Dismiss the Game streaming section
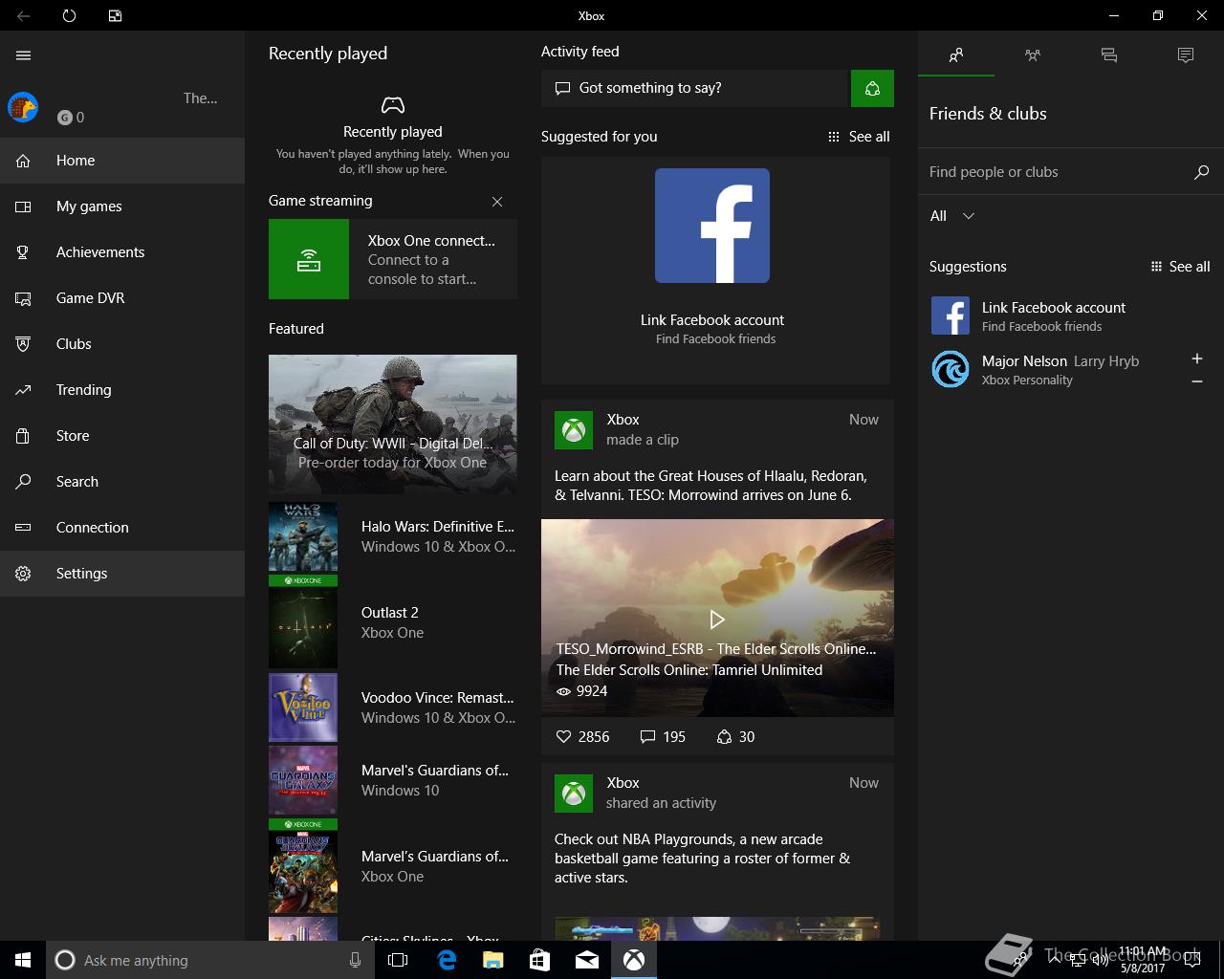This screenshot has width=1224, height=979. (x=497, y=202)
